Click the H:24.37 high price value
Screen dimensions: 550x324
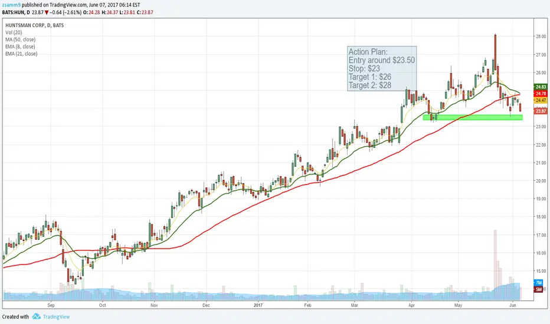coord(109,12)
